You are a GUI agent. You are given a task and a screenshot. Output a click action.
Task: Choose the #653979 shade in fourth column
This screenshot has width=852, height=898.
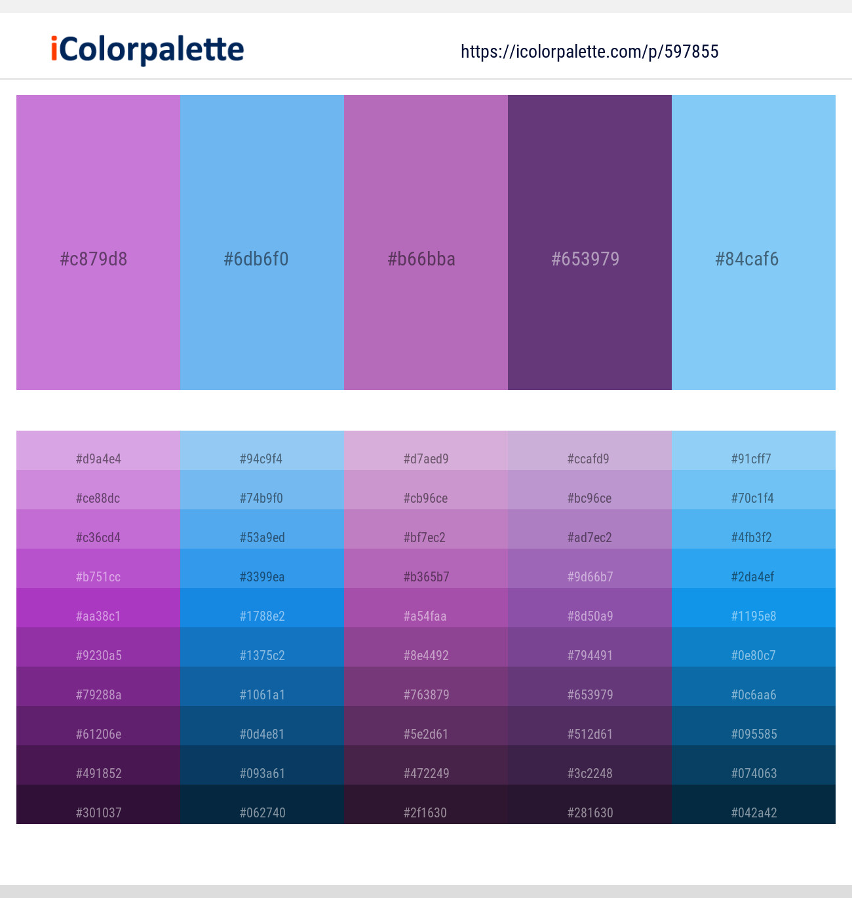(590, 686)
